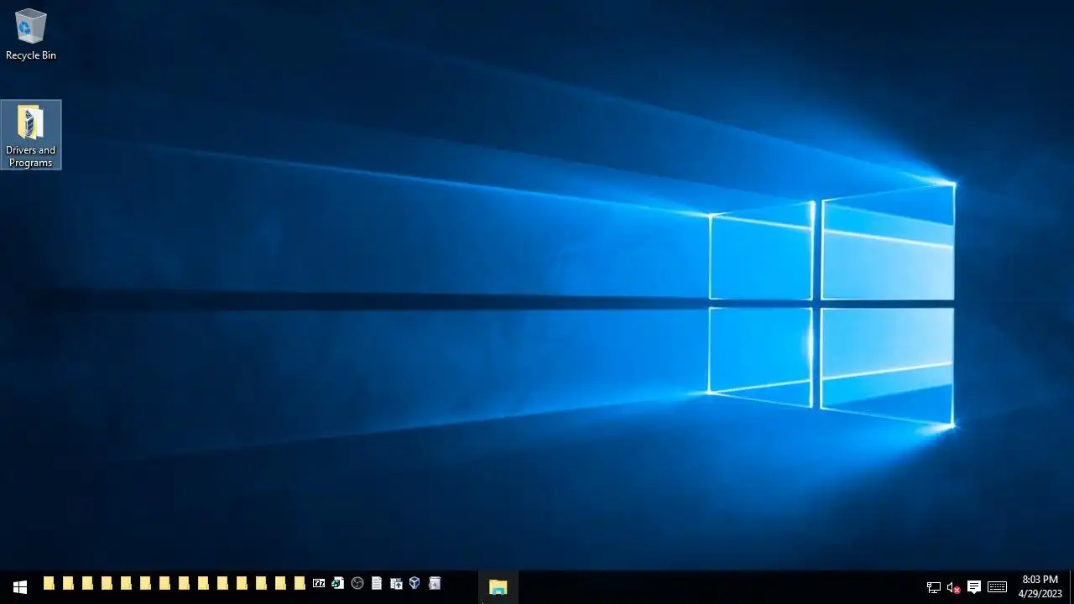Open the Windows Start menu
The height and width of the screenshot is (604, 1074).
[20, 587]
